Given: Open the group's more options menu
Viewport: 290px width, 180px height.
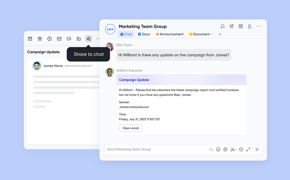Looking at the screenshot, I should [x=259, y=26].
